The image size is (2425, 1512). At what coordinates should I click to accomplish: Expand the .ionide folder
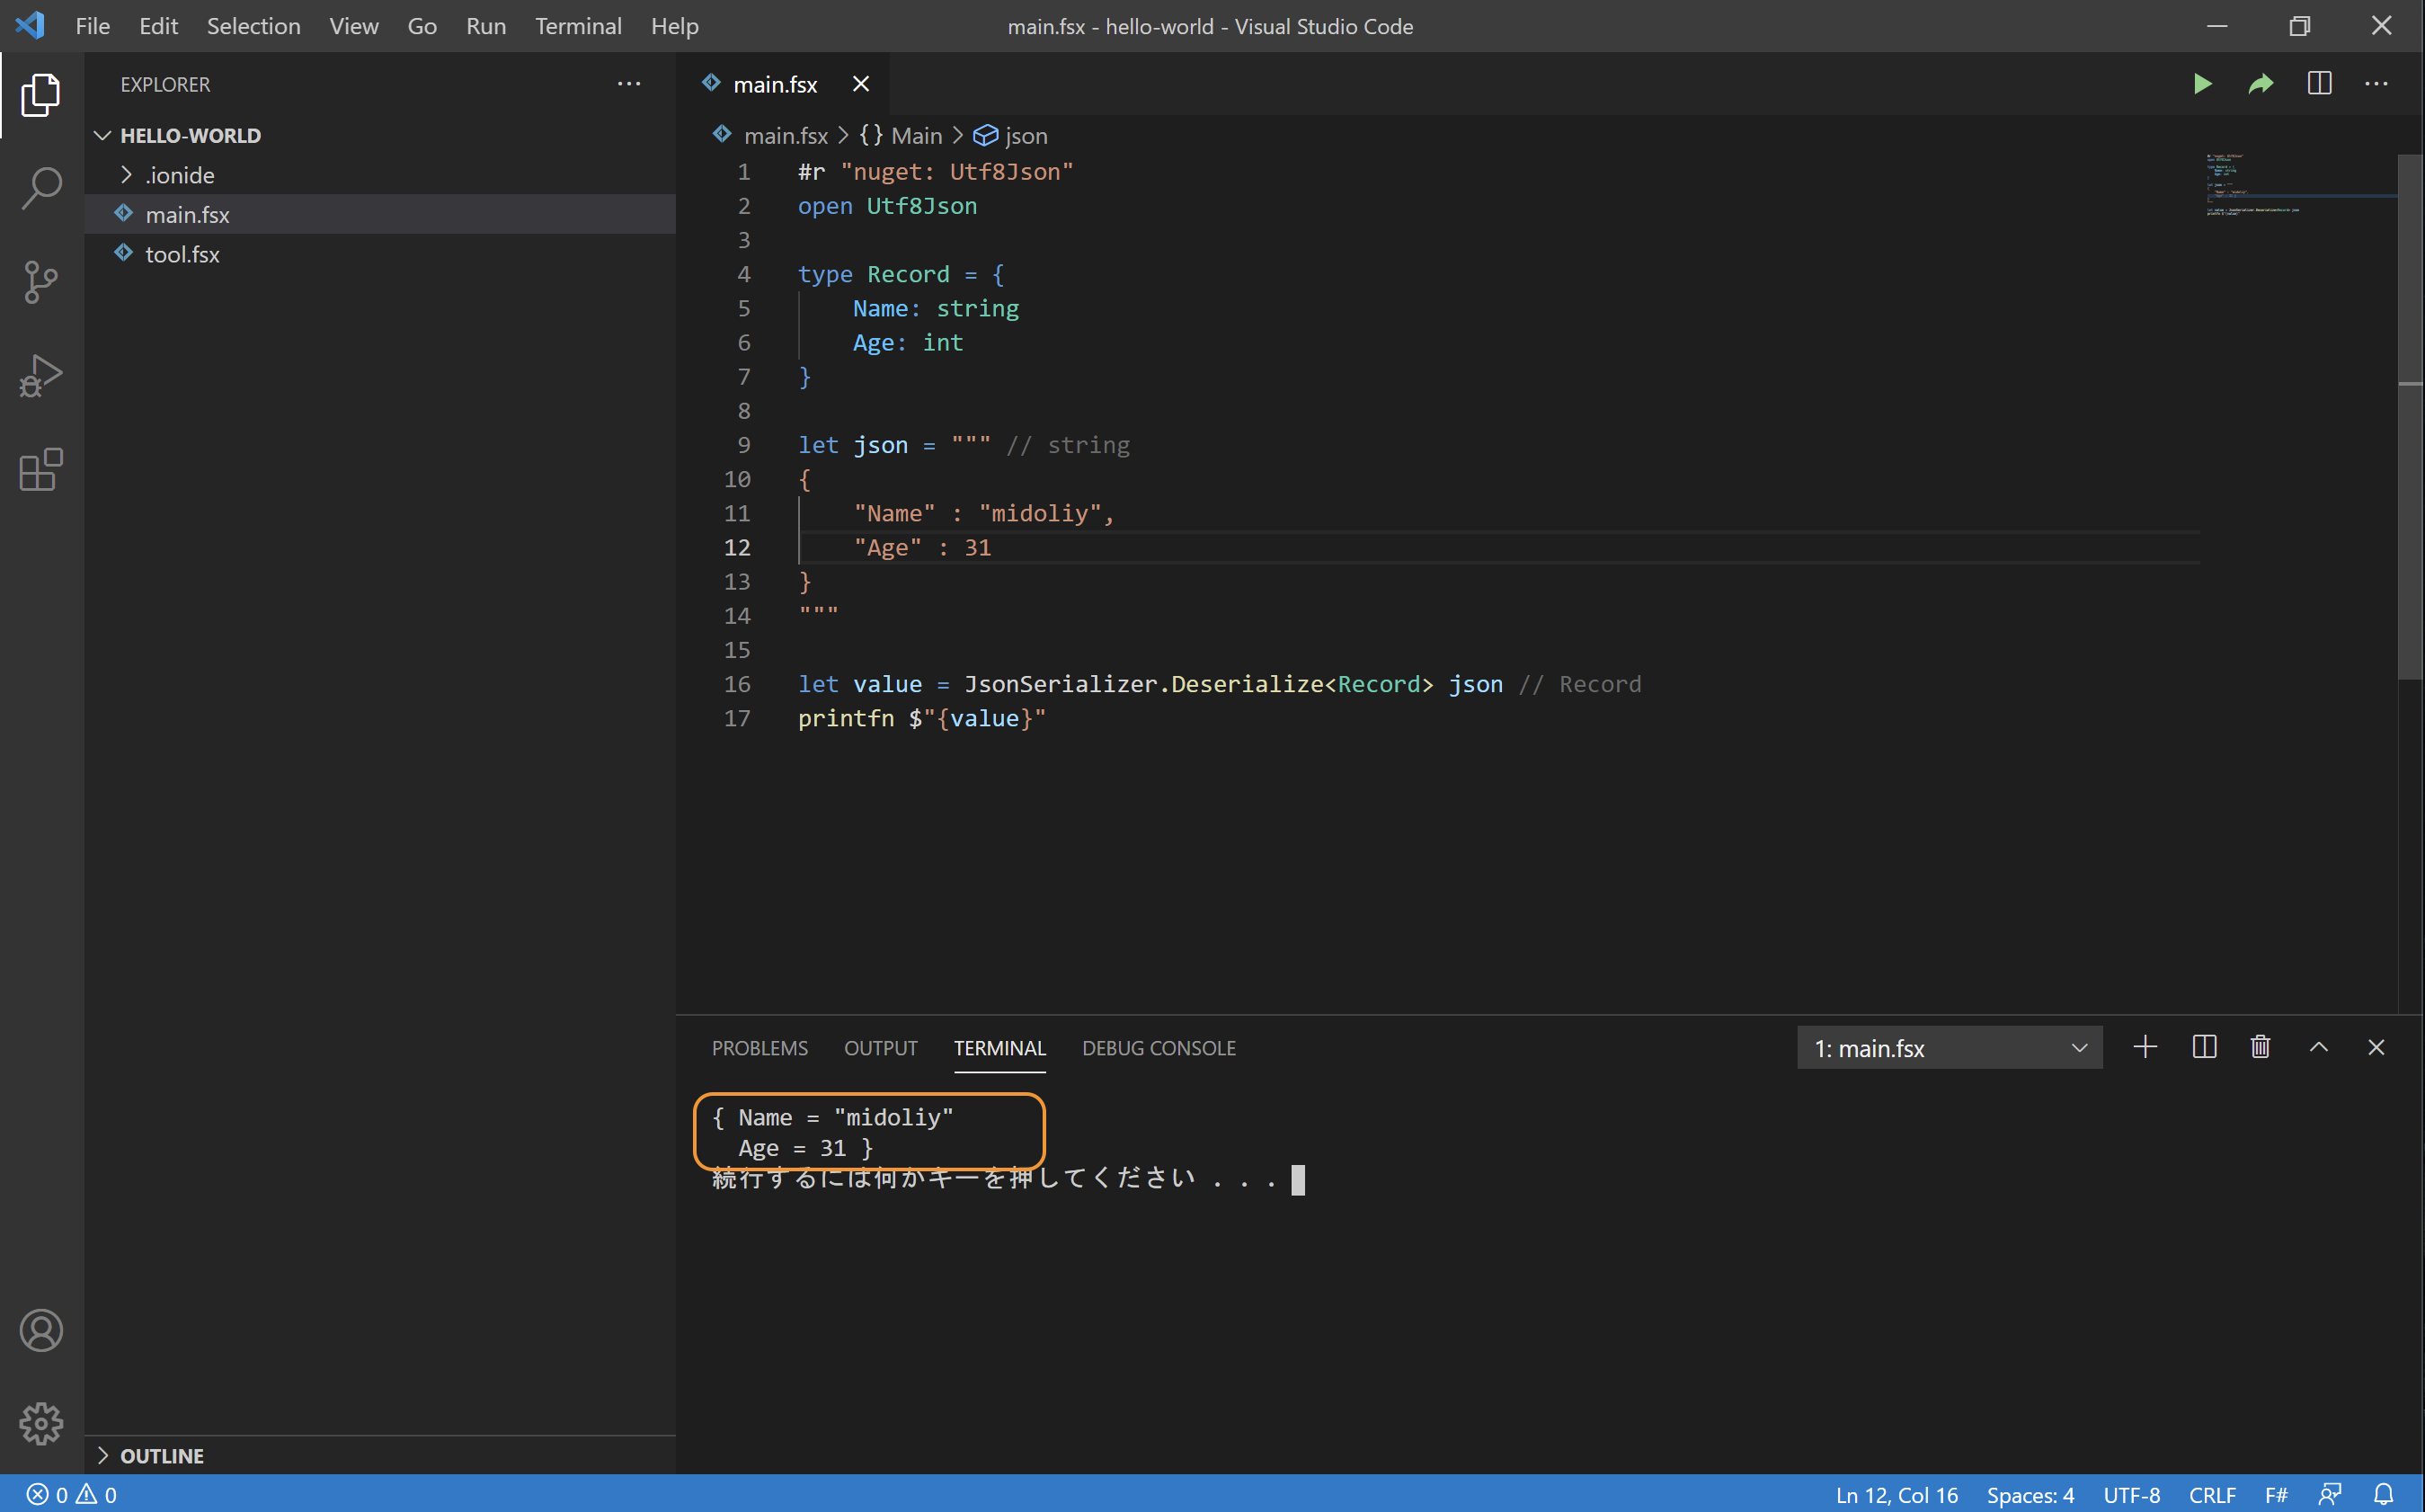pyautogui.click(x=178, y=175)
